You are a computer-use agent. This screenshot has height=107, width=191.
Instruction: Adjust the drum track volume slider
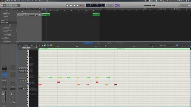(x=33, y=15)
